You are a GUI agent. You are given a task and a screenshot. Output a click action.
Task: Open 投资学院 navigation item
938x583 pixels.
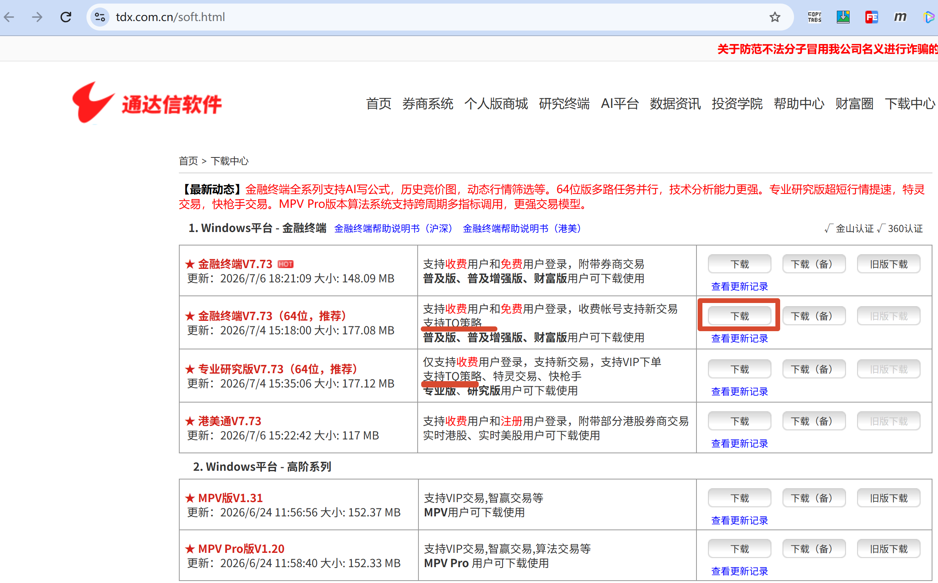tap(737, 104)
